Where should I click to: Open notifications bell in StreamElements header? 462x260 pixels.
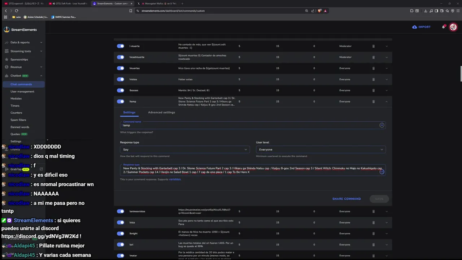[444, 27]
